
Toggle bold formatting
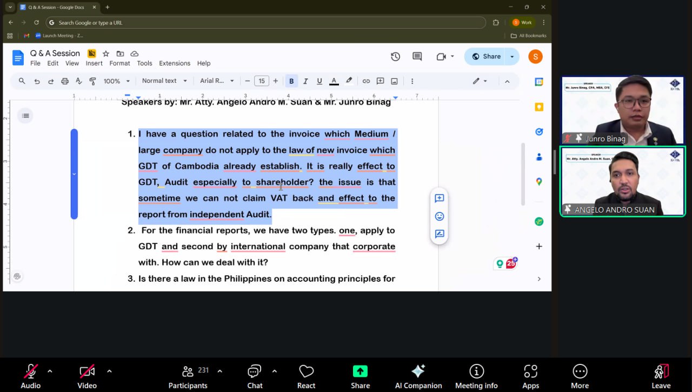(291, 81)
